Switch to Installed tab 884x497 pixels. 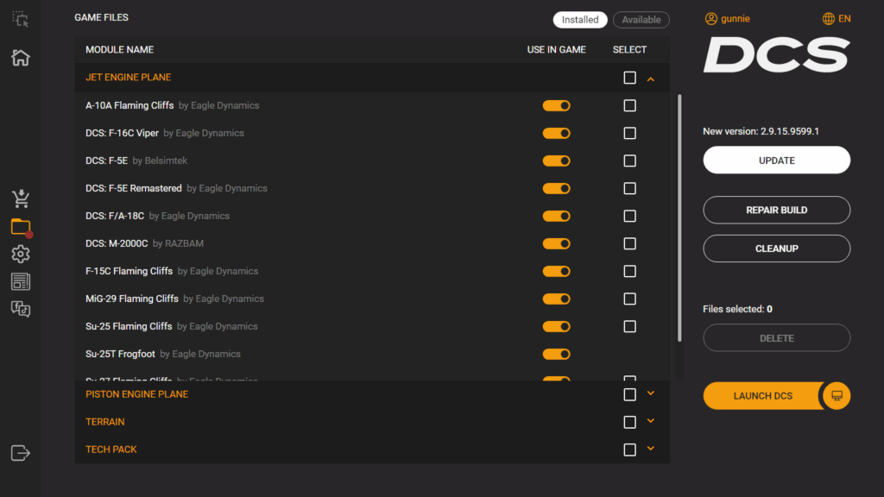pos(580,20)
